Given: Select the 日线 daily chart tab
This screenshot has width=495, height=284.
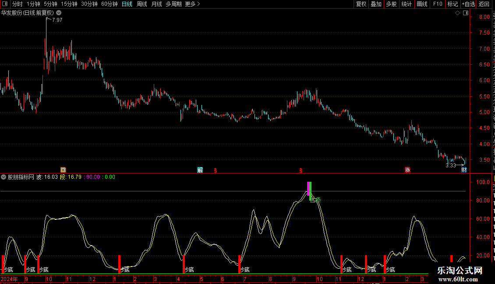Looking at the screenshot, I should [127, 4].
